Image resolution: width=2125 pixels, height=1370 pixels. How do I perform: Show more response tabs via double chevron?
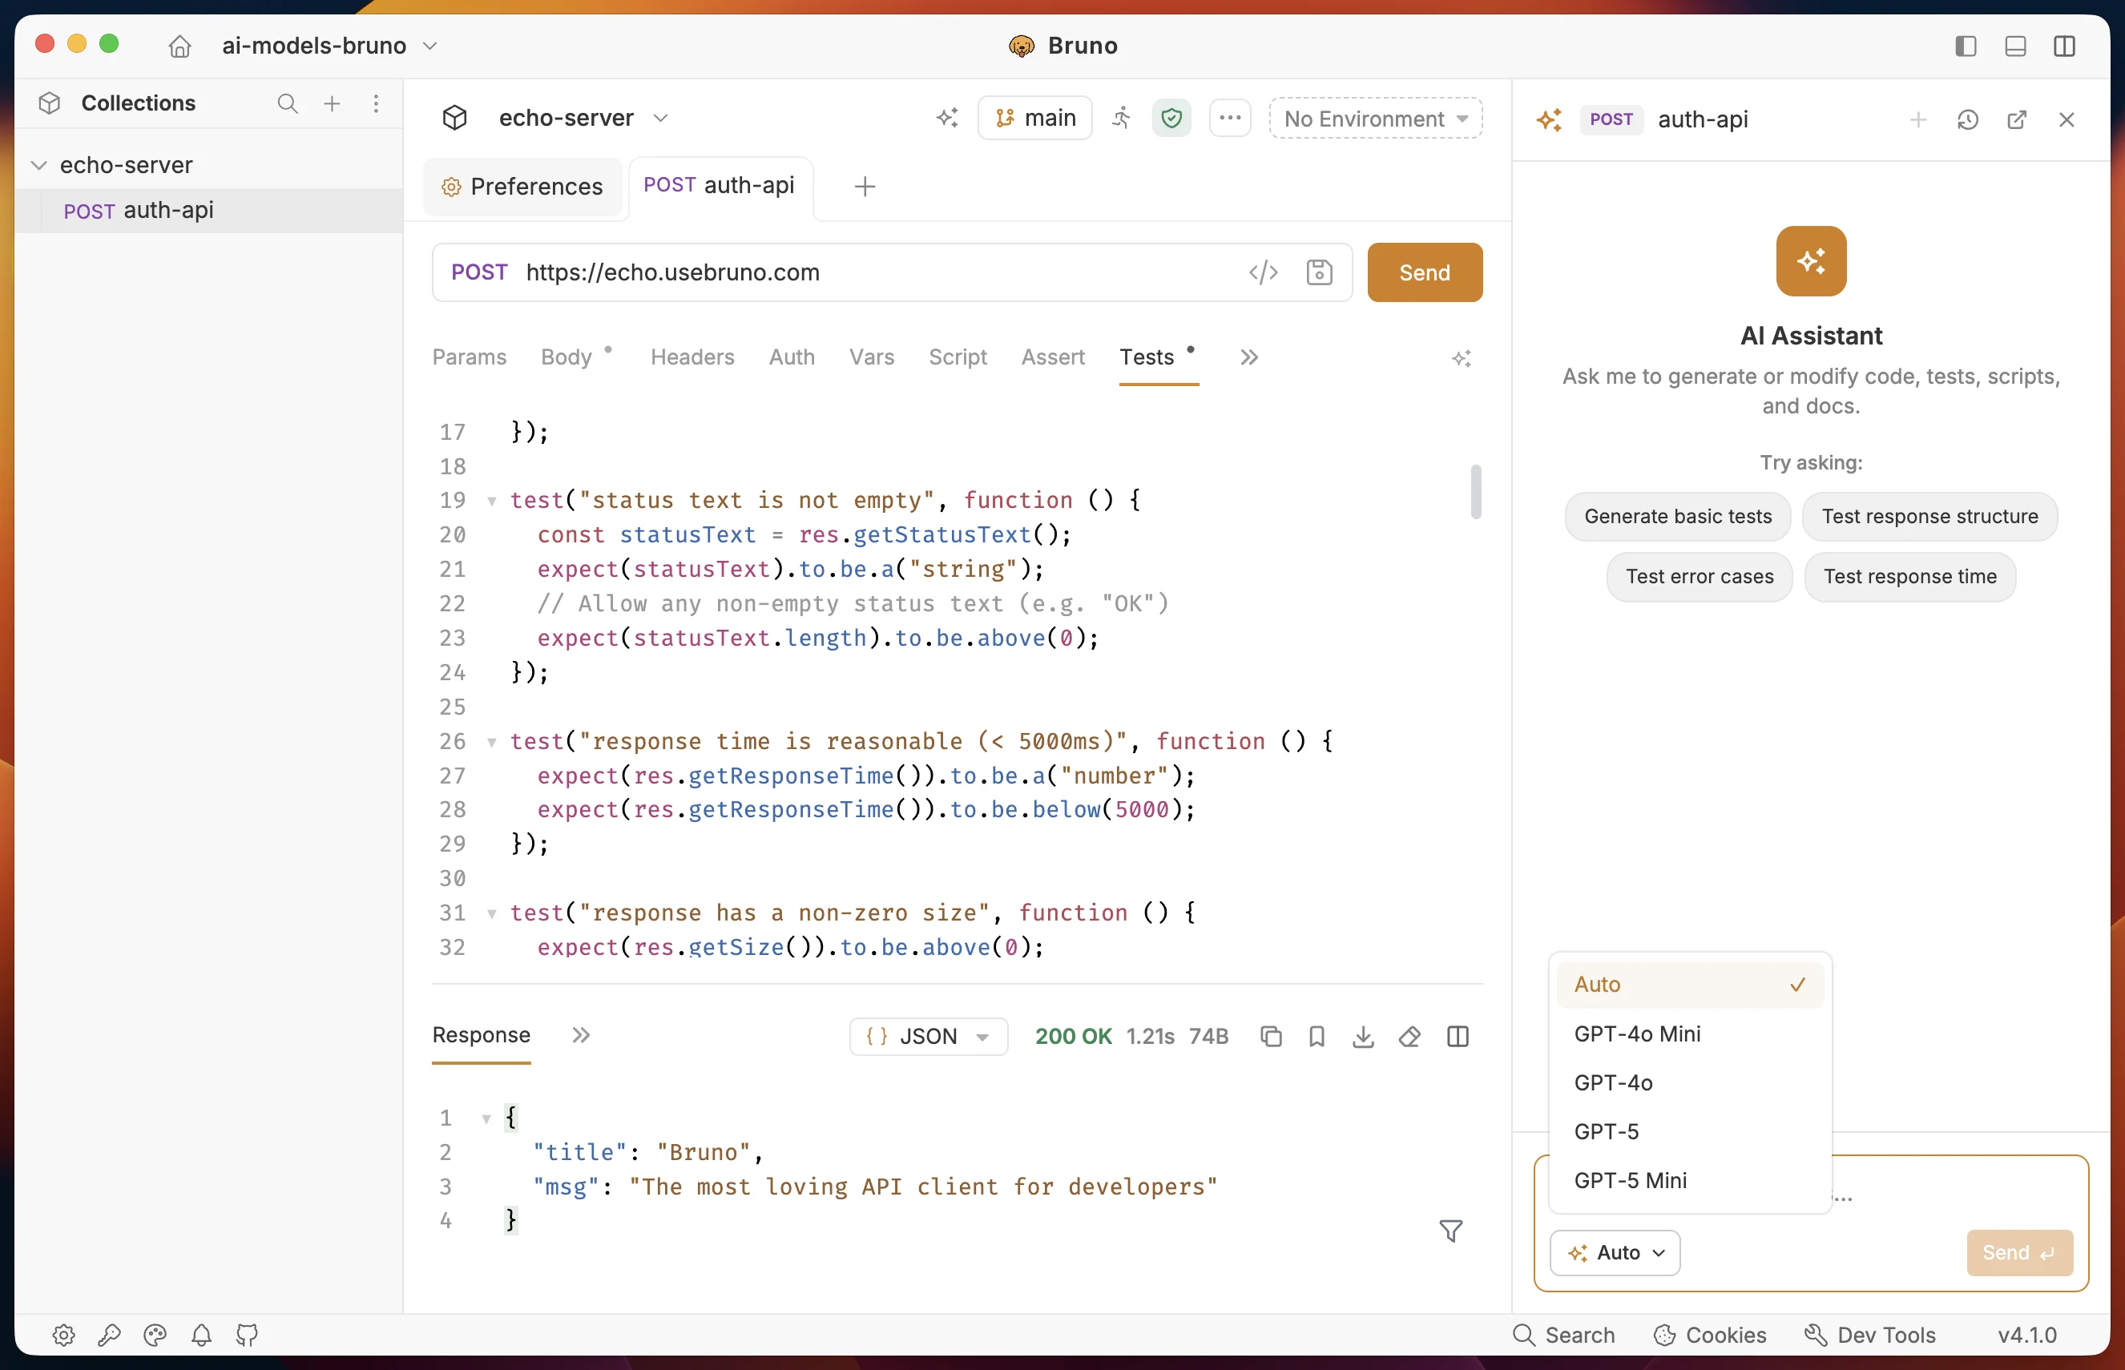tap(581, 1035)
